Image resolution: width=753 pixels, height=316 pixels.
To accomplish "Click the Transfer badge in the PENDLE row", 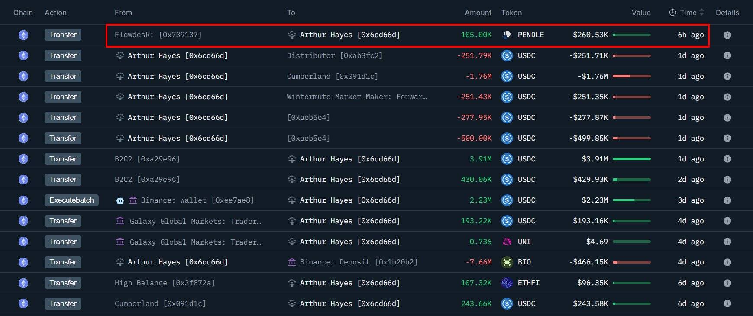I will (x=63, y=35).
